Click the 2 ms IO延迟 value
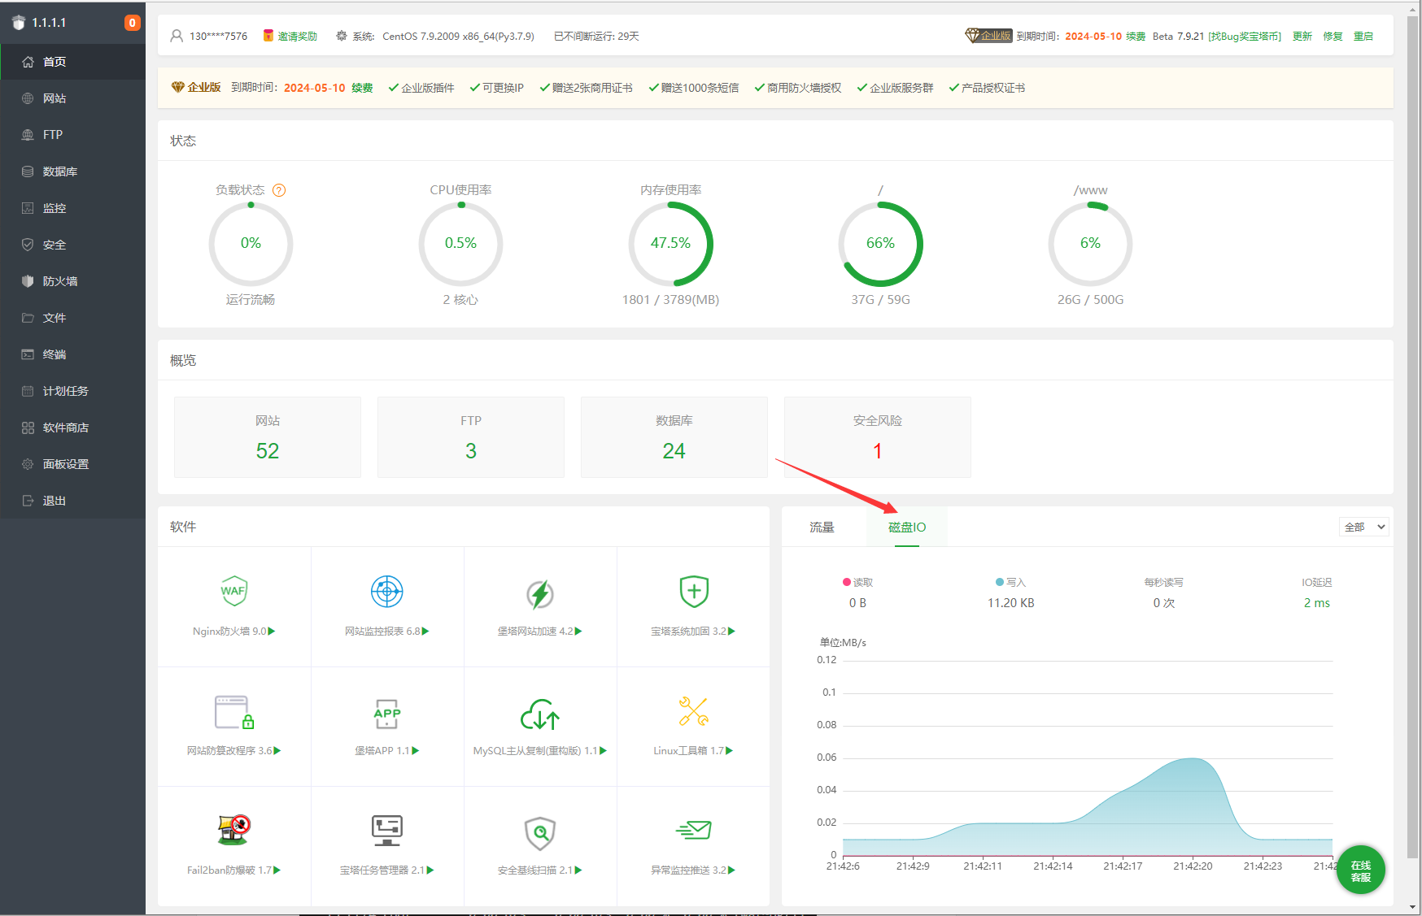The image size is (1422, 916). [1317, 603]
